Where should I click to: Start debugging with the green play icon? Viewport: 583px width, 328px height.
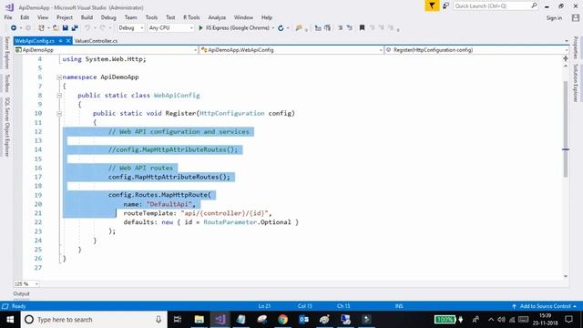tap(200, 28)
